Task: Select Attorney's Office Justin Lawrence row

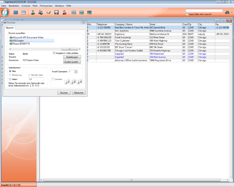Action: pyautogui.click(x=158, y=60)
